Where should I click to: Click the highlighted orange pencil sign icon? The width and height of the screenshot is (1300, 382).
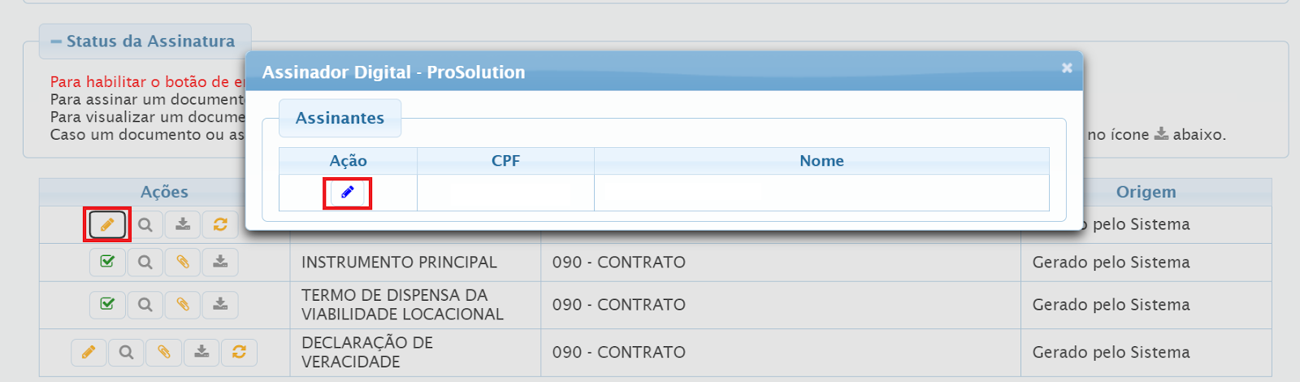click(106, 224)
